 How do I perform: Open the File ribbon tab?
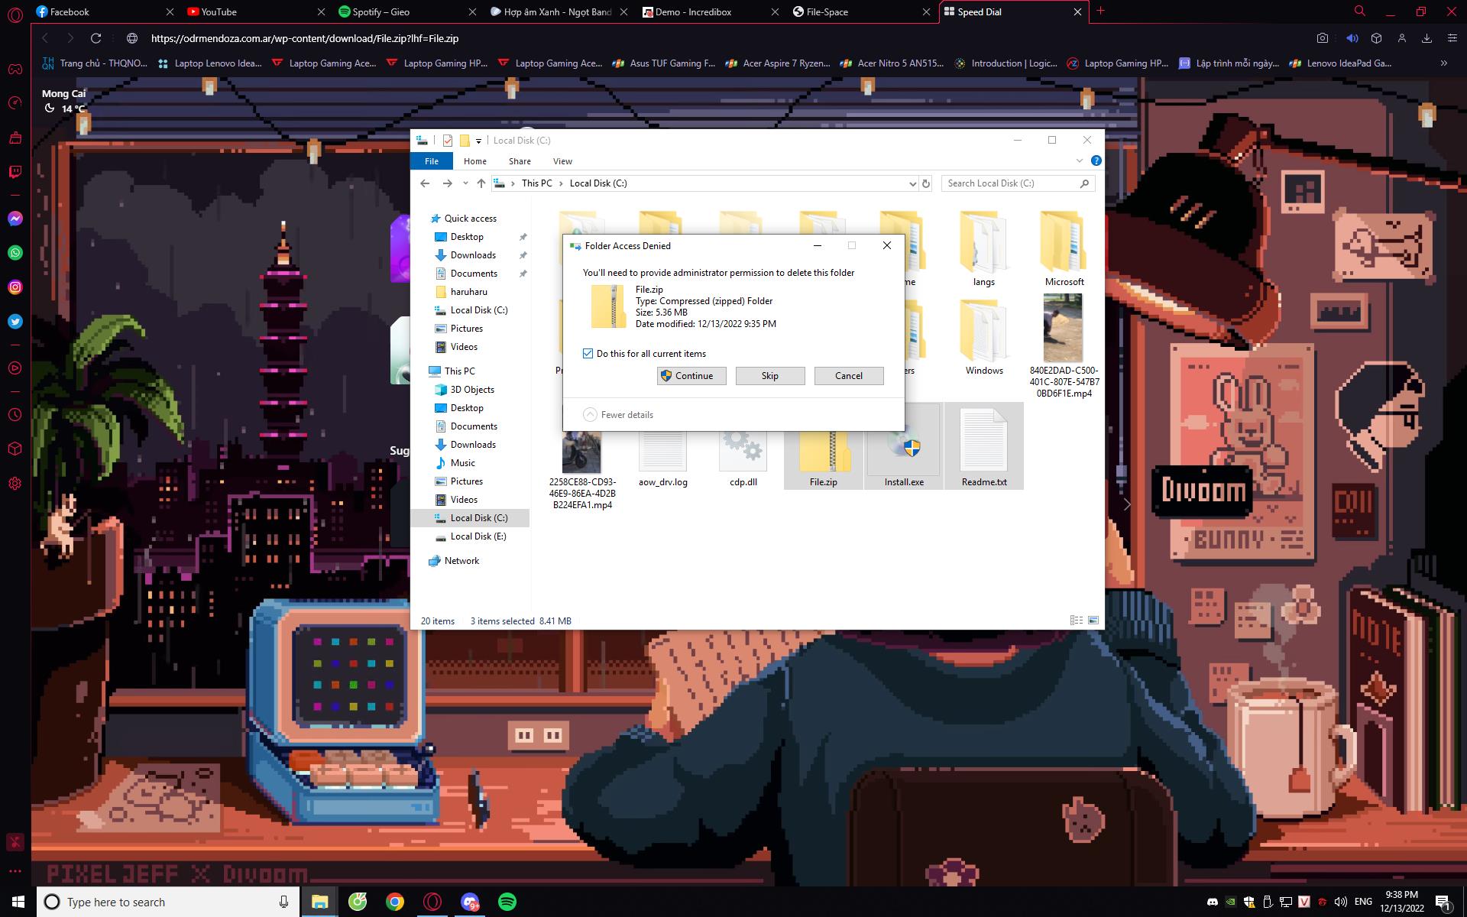[432, 161]
